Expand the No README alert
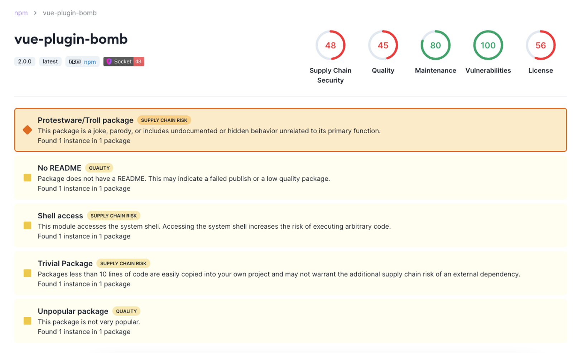 pos(290,178)
